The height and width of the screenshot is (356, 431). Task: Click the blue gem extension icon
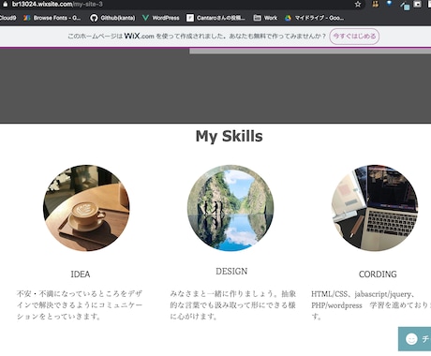tap(389, 4)
